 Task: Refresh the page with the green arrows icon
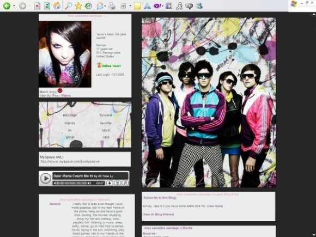pos(47,5)
